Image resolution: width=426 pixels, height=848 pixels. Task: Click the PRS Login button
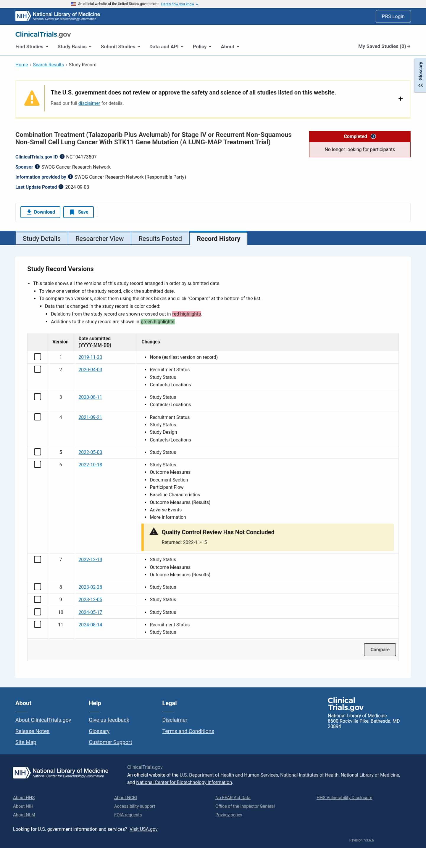point(393,17)
